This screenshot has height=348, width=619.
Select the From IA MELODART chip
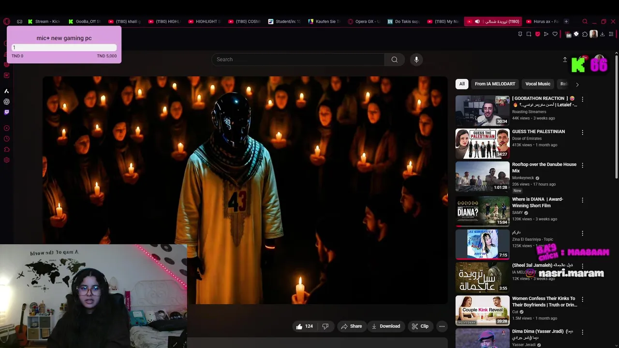coord(495,84)
